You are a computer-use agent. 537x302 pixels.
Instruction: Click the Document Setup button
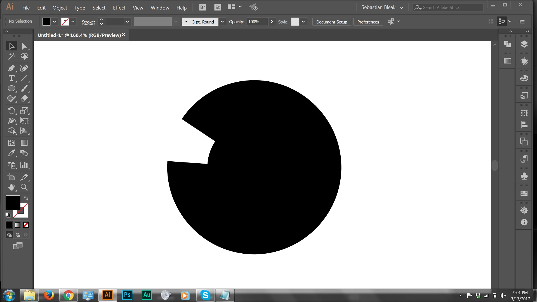click(331, 22)
